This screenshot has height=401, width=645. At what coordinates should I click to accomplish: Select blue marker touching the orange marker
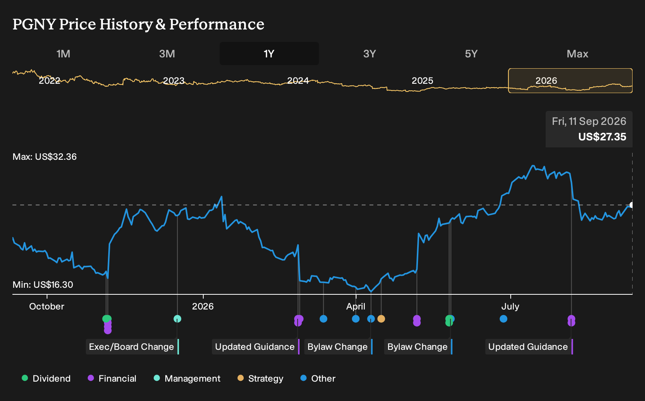coord(371,319)
